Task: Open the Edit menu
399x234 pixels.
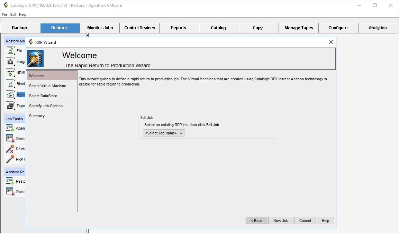Action: coord(13,14)
